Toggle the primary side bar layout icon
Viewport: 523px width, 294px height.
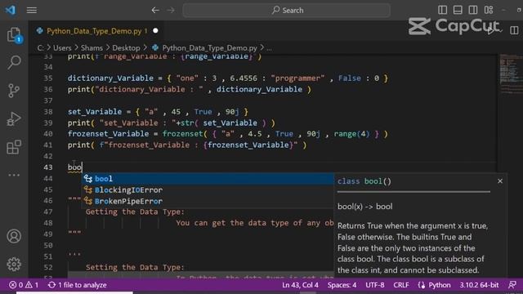tap(442, 10)
